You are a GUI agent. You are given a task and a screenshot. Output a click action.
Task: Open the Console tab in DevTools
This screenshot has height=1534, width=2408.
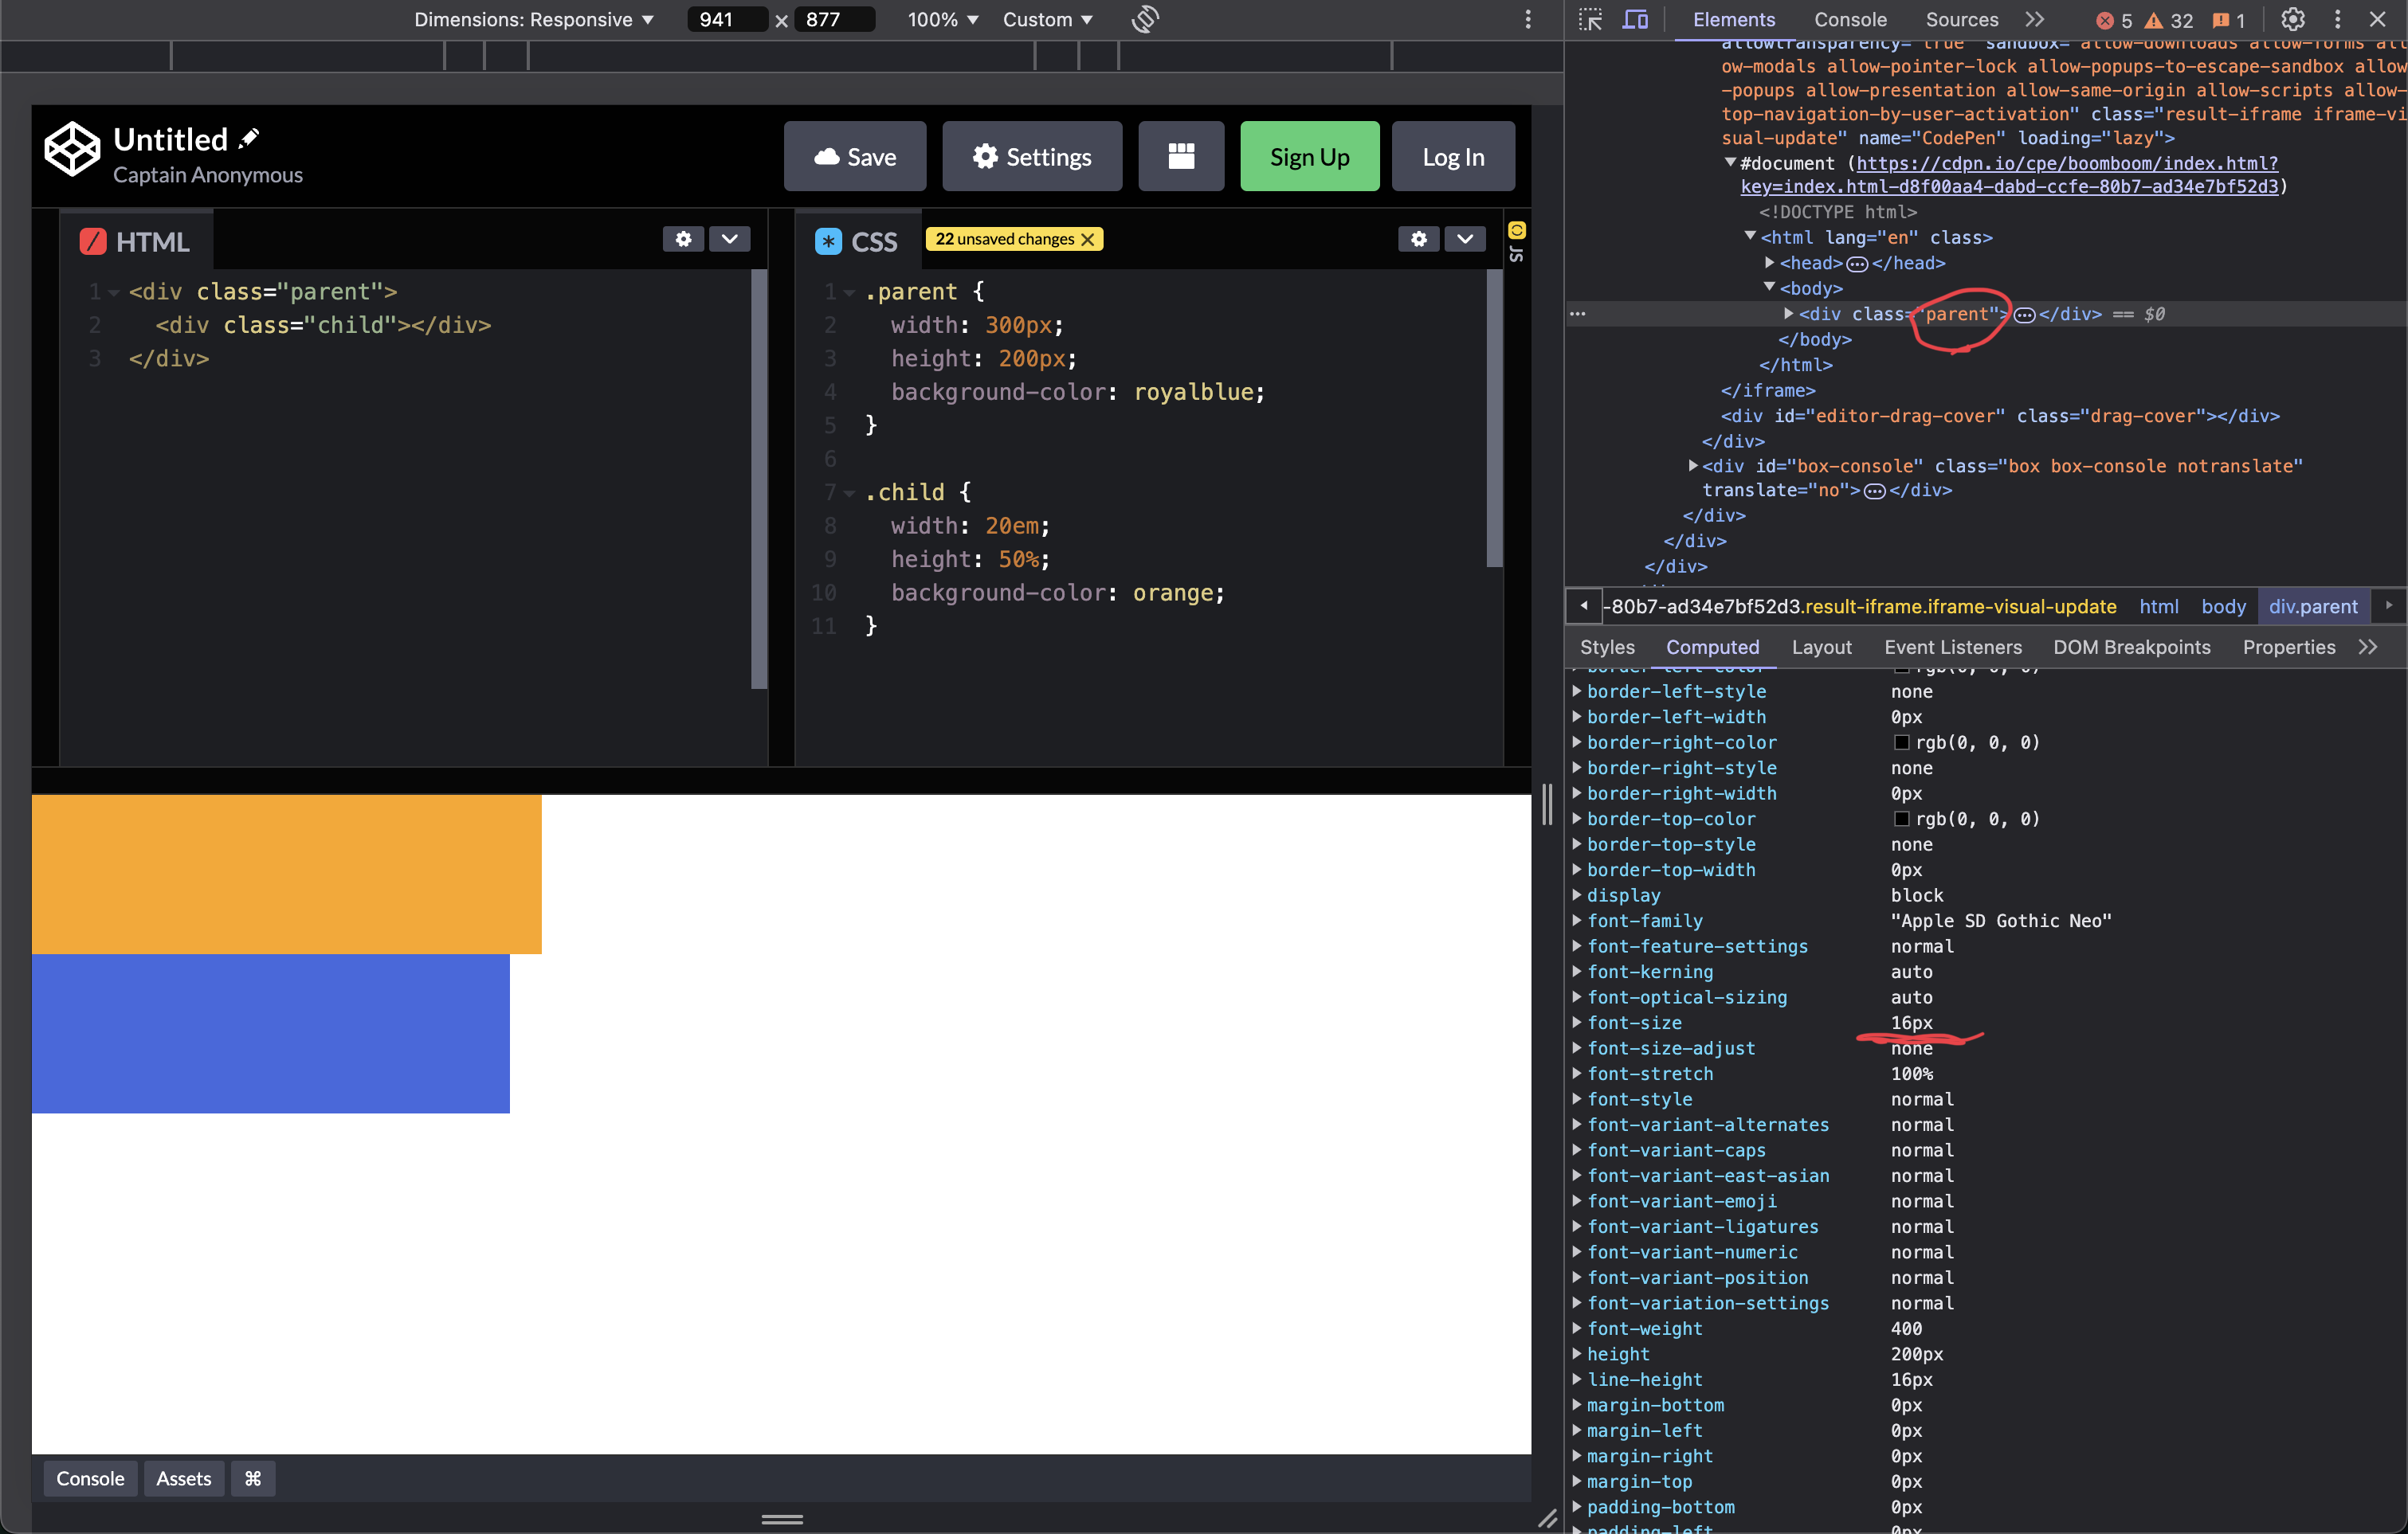1850,19
